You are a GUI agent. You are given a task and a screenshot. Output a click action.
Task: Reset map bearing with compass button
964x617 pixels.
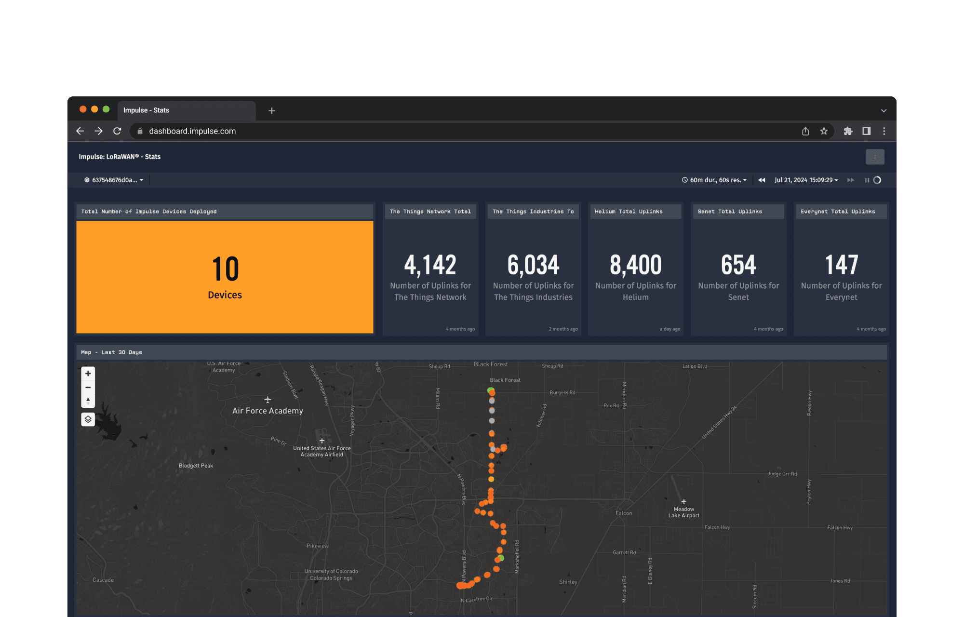88,401
